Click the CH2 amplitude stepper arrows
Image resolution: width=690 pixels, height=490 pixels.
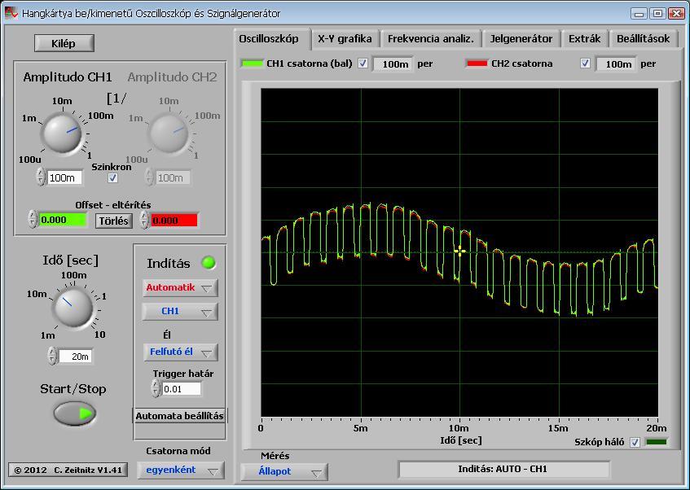coord(149,177)
